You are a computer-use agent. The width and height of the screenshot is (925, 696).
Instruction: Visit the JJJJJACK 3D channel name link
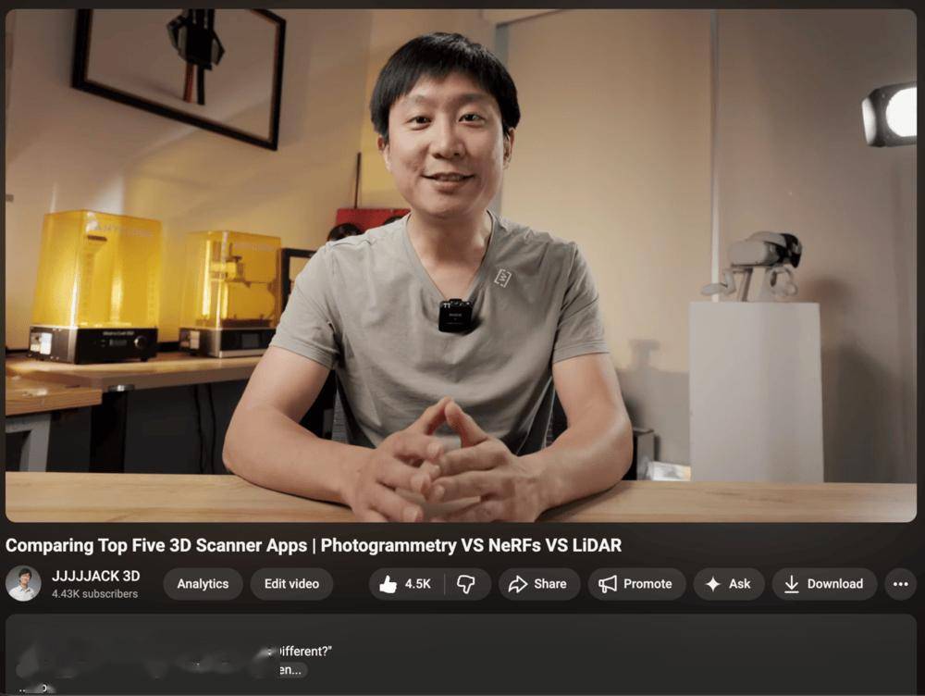[x=95, y=576]
